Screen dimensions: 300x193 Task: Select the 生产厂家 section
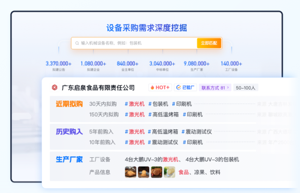click(69, 159)
